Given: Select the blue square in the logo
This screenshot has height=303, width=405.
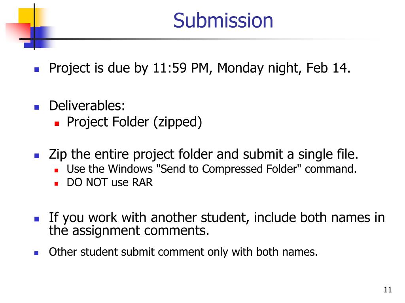Looking at the screenshot, I should pos(39,37).
